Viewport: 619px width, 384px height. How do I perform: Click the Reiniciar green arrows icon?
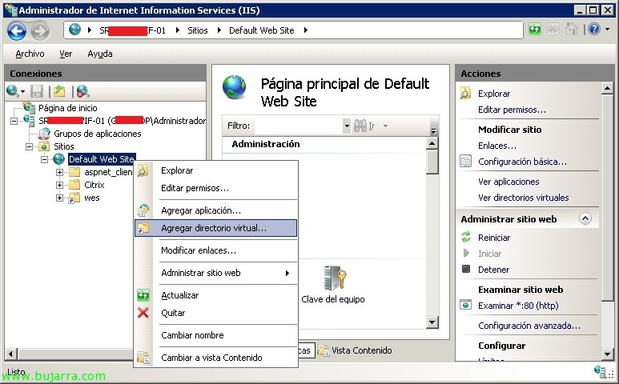[x=466, y=237]
